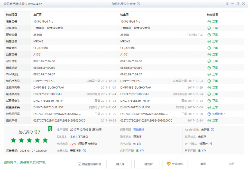Click help icon next to 有无卡贴
The image size is (248, 172).
pos(84,151)
